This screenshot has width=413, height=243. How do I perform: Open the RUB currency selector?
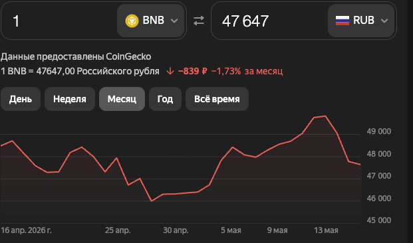[361, 21]
